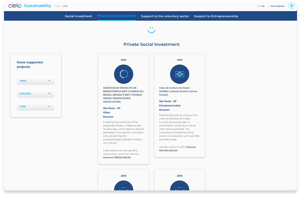
Task: Click the Rouanet label on the Casa de Cultura card
Action: pos(164,110)
